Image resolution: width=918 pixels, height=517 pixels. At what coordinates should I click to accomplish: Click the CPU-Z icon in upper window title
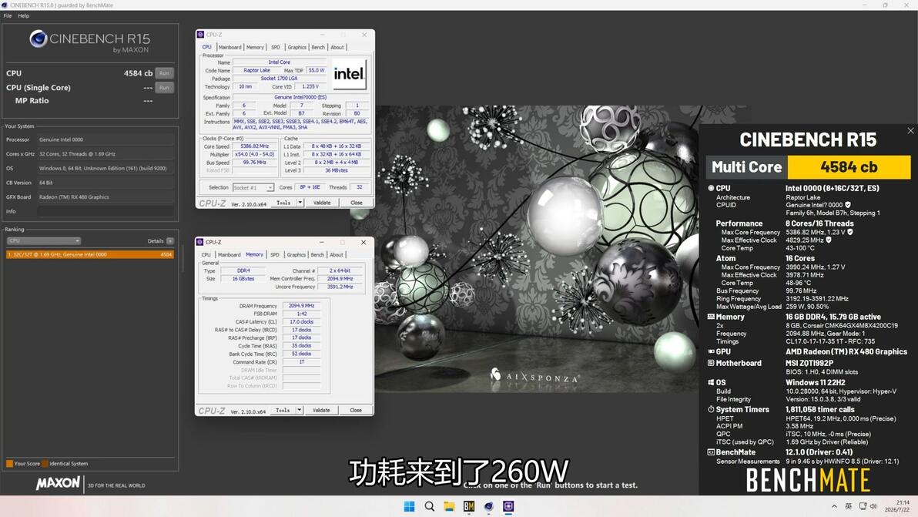coord(200,35)
